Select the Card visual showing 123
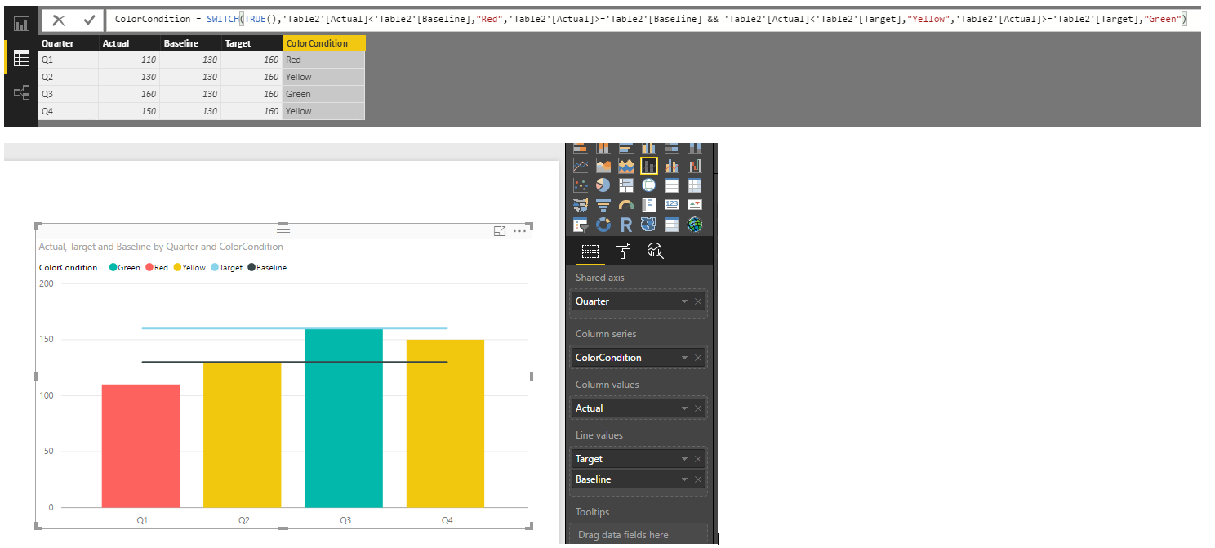 [672, 205]
